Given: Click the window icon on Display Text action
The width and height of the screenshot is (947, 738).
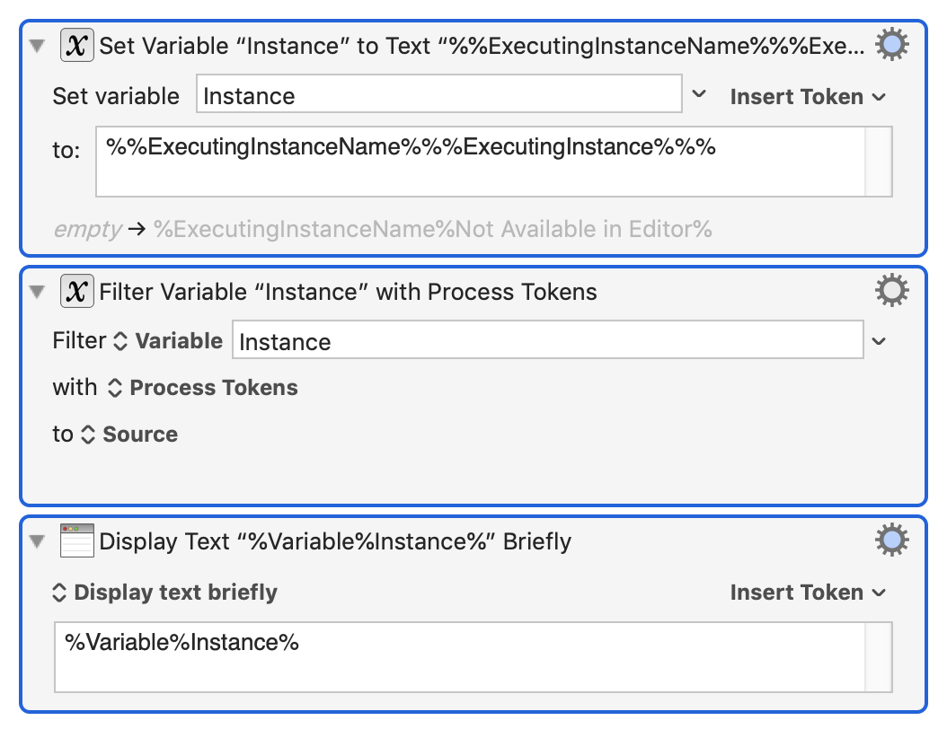Looking at the screenshot, I should (x=76, y=540).
